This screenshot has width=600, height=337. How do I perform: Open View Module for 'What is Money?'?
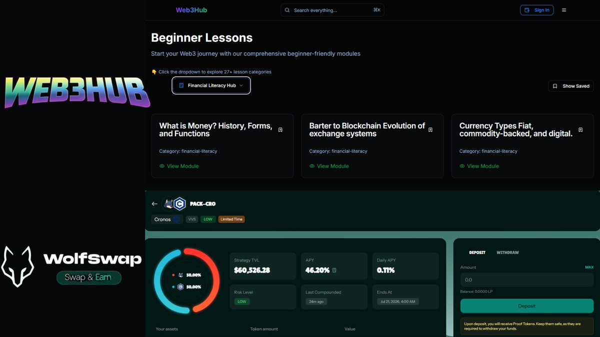[179, 166]
